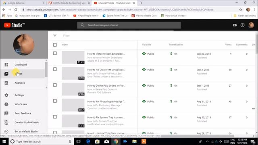The image size is (258, 145).
Task: Tick checkbox for Fix Photoshop Message video
Action: click(55, 101)
